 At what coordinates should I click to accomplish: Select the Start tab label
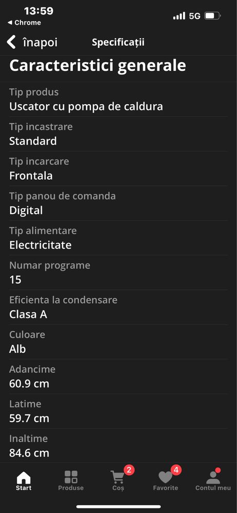click(24, 488)
